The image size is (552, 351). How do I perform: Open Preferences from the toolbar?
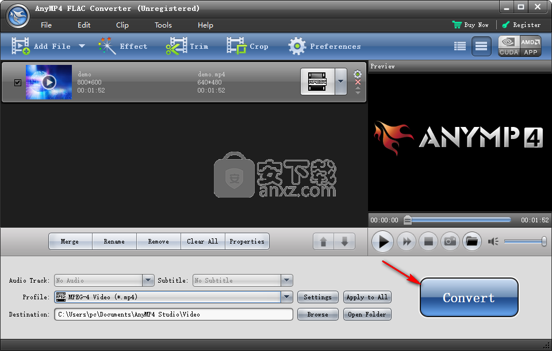coord(324,46)
